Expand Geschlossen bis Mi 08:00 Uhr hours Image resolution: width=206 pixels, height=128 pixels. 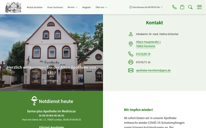coord(146,7)
